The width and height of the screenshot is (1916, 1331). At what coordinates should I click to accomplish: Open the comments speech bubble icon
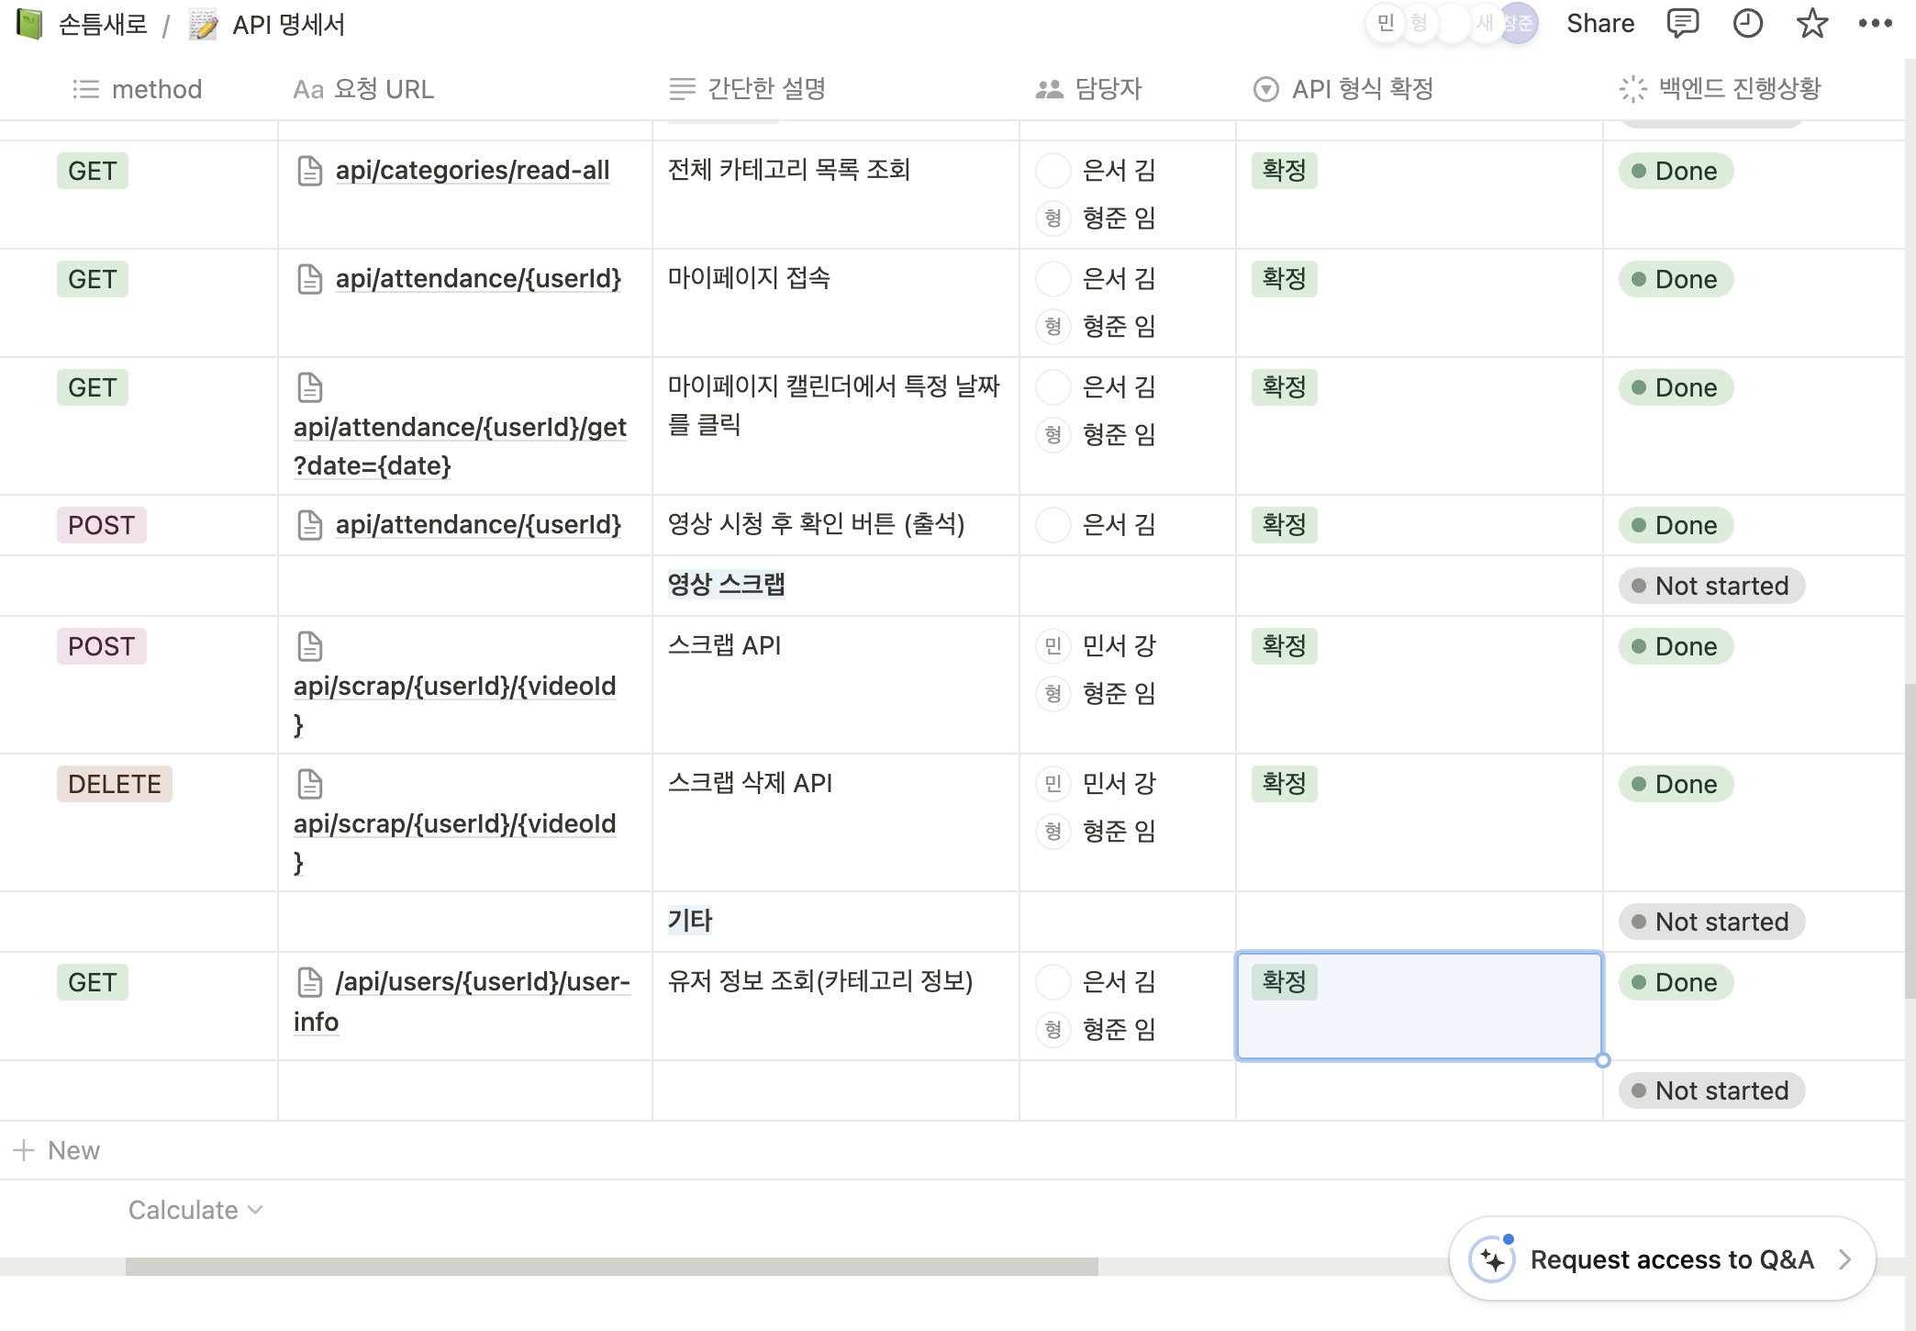[x=1682, y=24]
